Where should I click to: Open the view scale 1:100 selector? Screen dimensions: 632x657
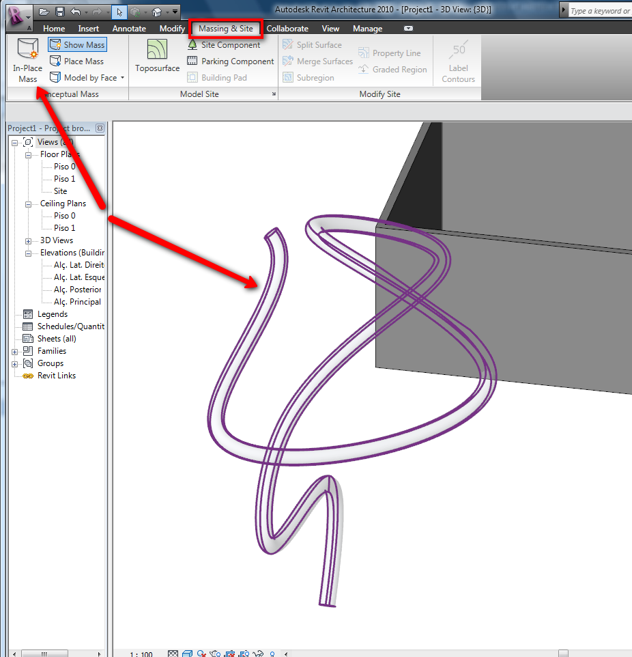click(141, 653)
